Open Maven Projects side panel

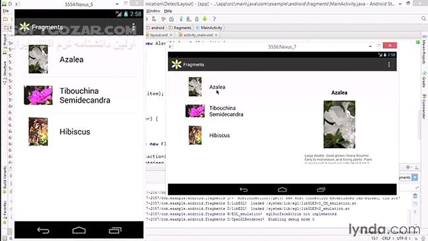pyautogui.click(x=424, y=50)
